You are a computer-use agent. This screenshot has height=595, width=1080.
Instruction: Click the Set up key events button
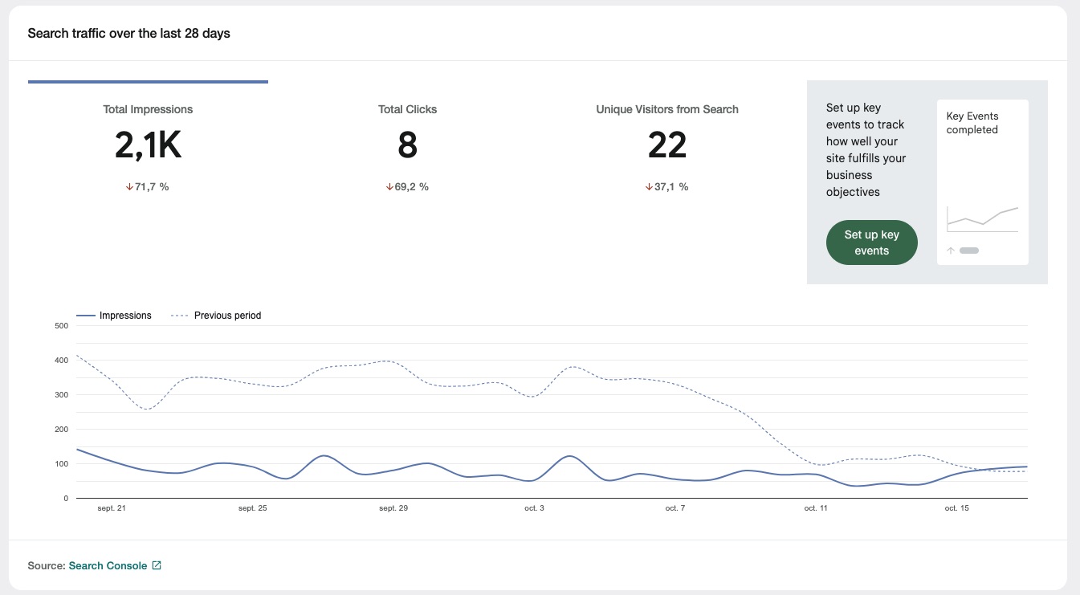point(872,242)
